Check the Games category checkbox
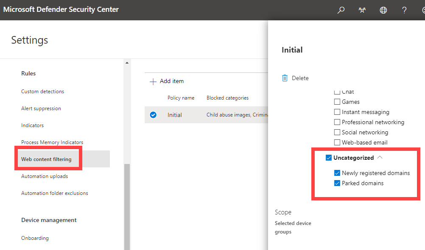Image resolution: width=425 pixels, height=250 pixels. click(337, 102)
